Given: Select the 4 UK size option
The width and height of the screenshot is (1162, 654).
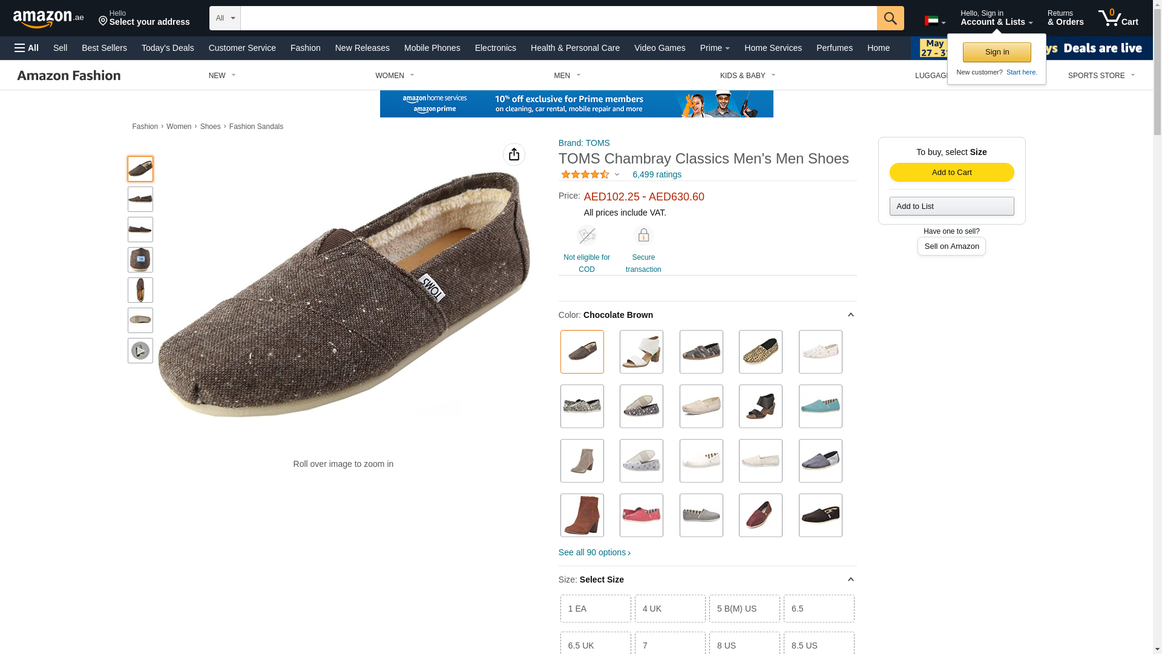Looking at the screenshot, I should coord(669,609).
